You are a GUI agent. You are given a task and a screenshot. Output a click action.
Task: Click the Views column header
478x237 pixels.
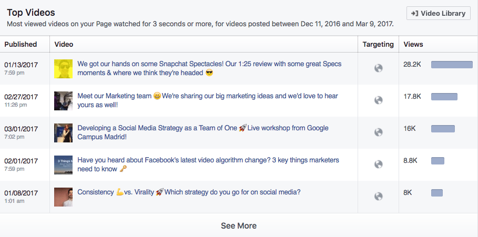[x=413, y=44]
